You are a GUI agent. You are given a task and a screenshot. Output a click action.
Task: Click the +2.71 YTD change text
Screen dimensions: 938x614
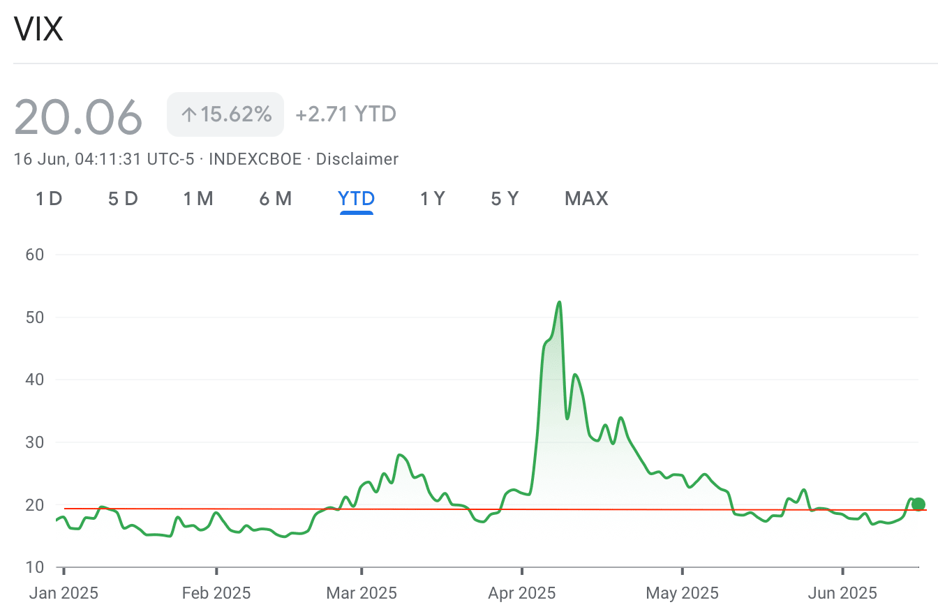[345, 114]
